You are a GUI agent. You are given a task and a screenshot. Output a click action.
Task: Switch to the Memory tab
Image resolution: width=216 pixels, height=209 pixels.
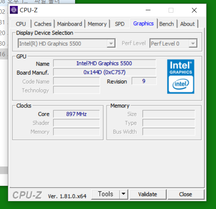(97, 24)
